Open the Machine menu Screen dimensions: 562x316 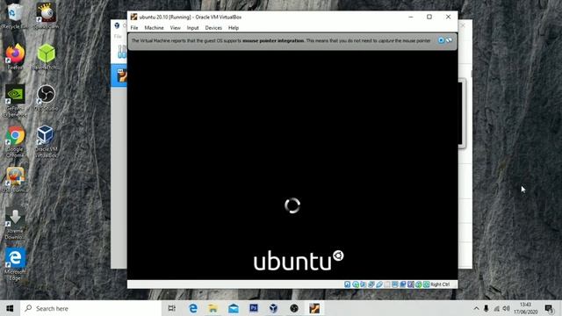tap(155, 28)
